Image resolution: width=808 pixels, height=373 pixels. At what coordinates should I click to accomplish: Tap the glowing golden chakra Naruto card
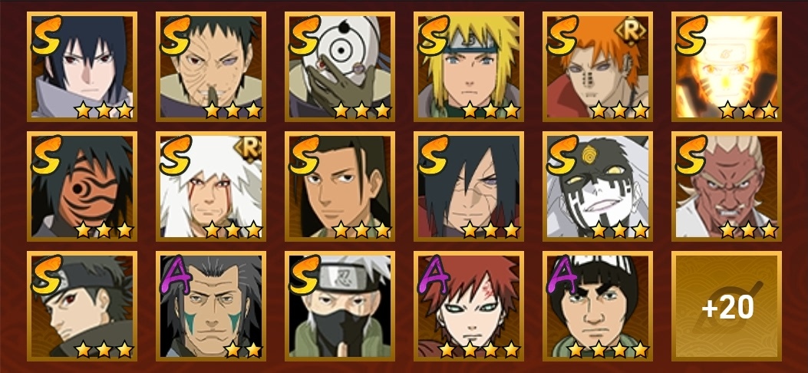(726, 67)
